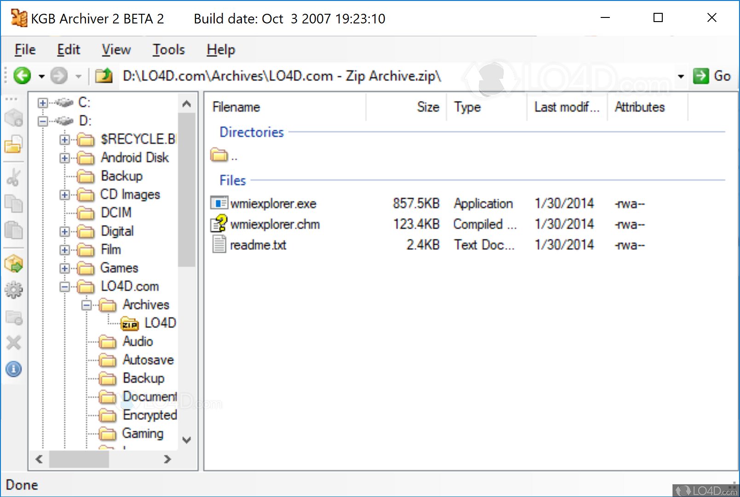Go back with the green arrow
The image size is (740, 497).
(x=22, y=75)
